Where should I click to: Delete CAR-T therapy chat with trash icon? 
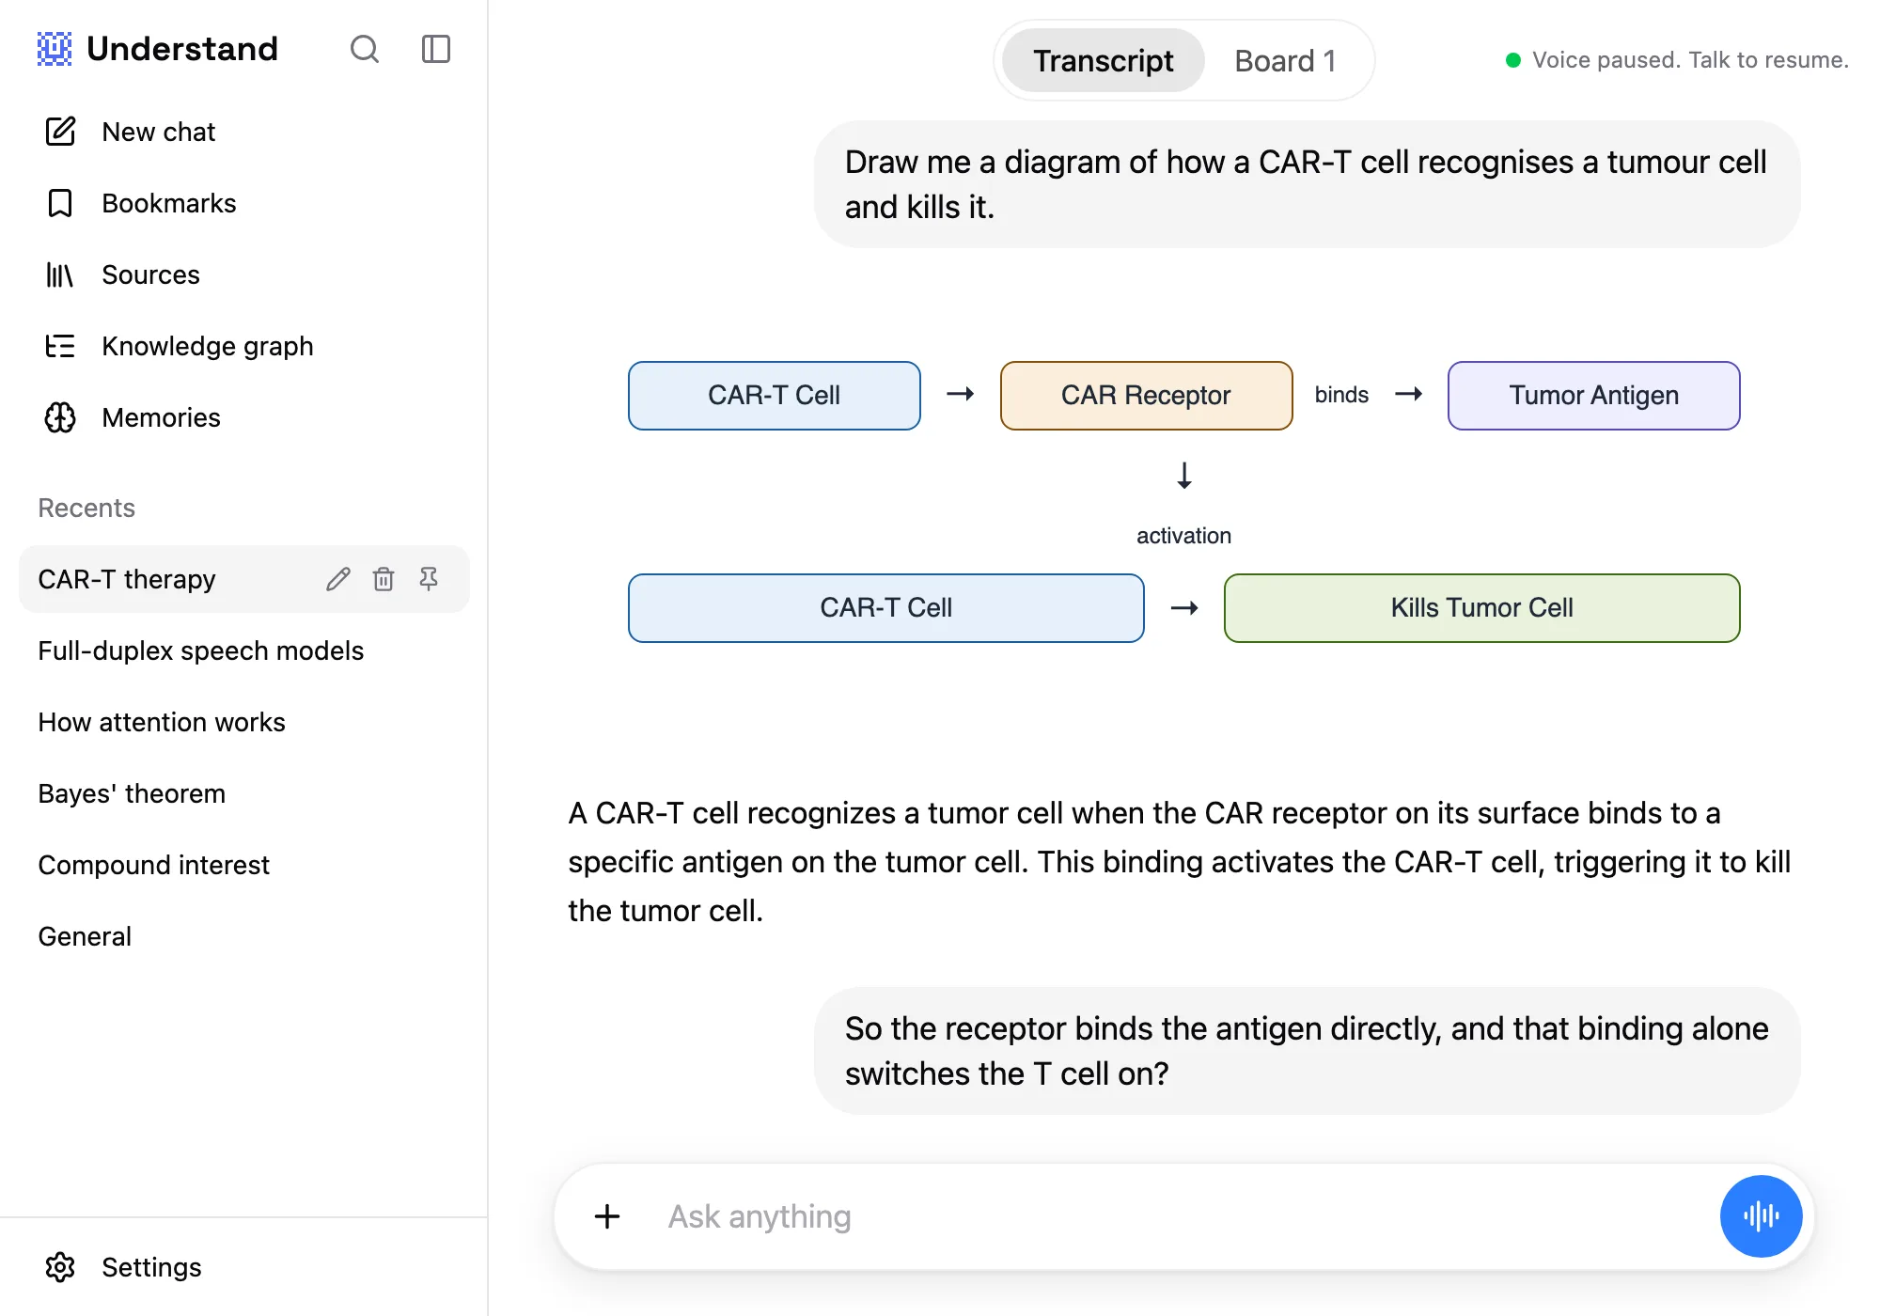click(x=384, y=579)
